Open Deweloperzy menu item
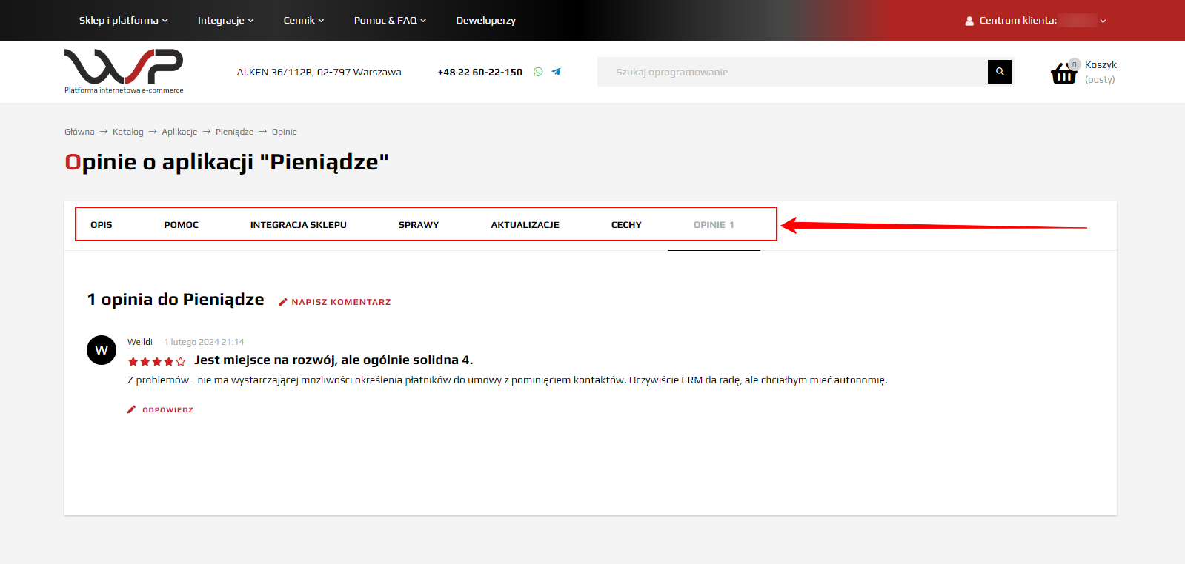The image size is (1185, 564). click(x=486, y=20)
